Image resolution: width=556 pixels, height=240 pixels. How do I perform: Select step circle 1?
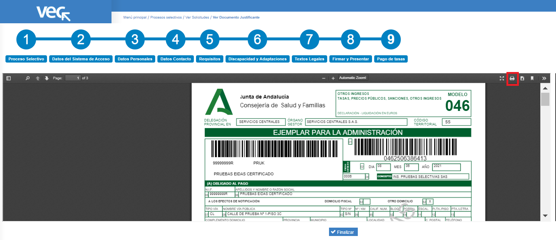click(26, 39)
